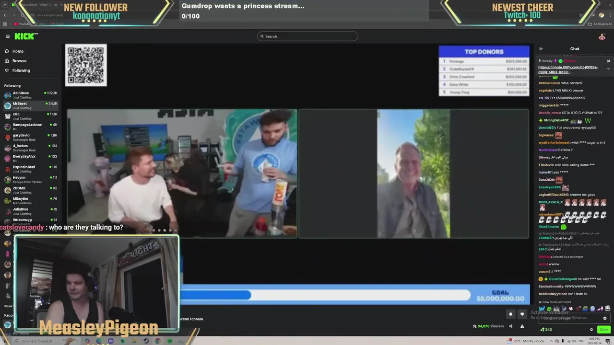Open 4_inches channel in sidebar
Viewport: 614px width, 345px height.
31,148
